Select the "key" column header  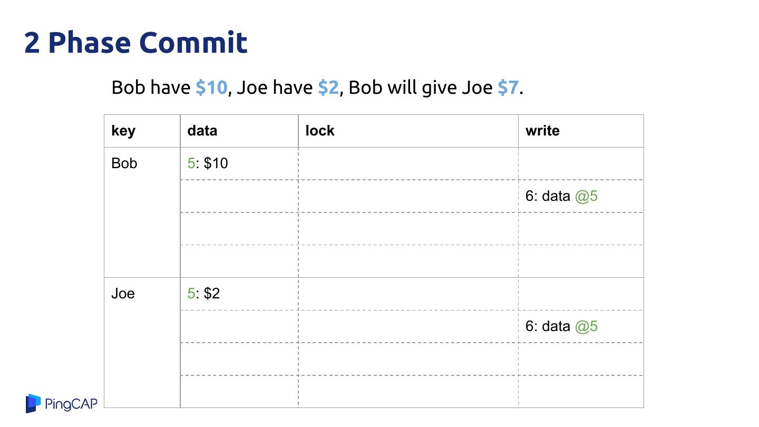[123, 131]
